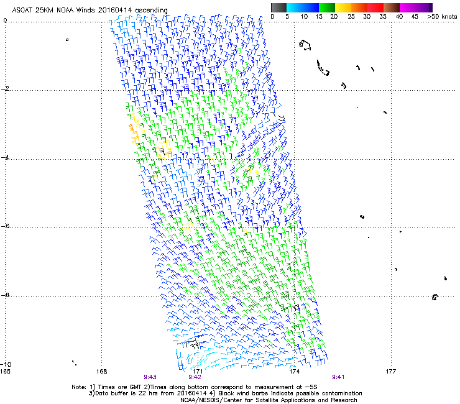This screenshot has width=460, height=404.
Task: Click the note line starting '3)Data buffer is 22 hrs'
Action: (x=226, y=393)
